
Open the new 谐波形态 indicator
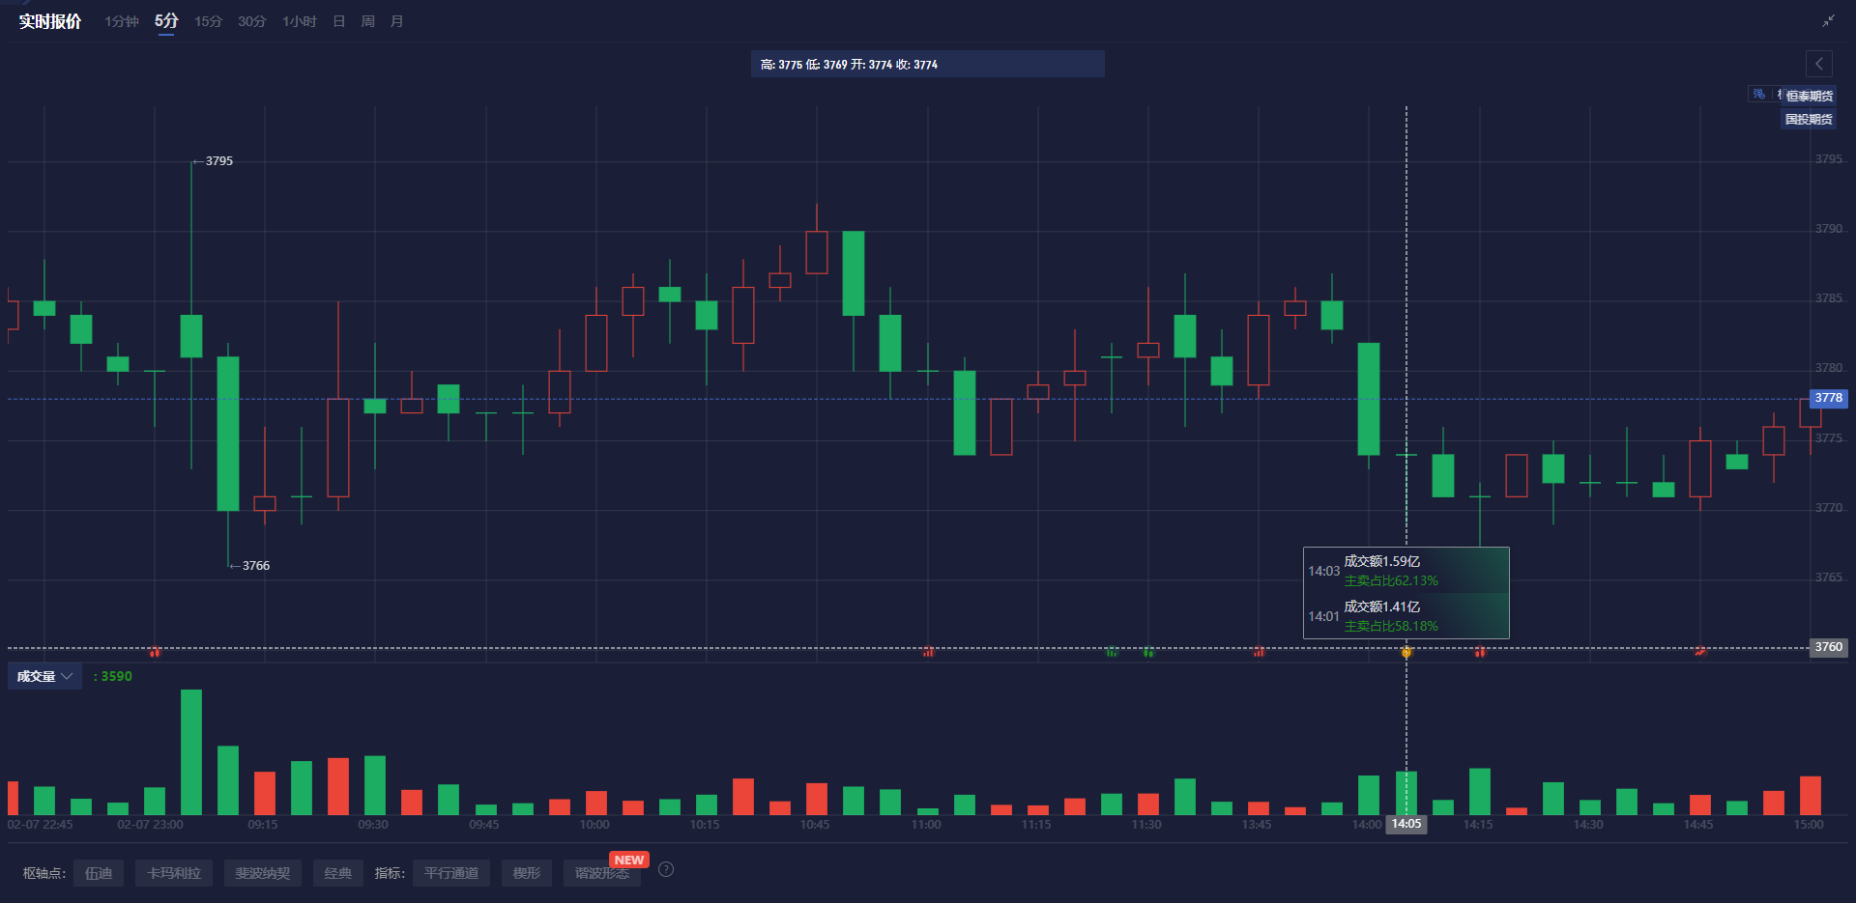(x=601, y=872)
